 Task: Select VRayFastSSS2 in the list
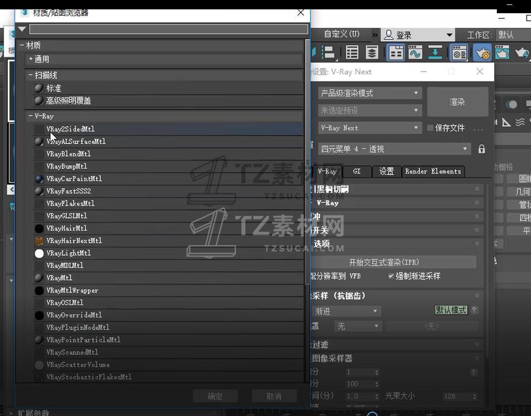[x=168, y=191]
